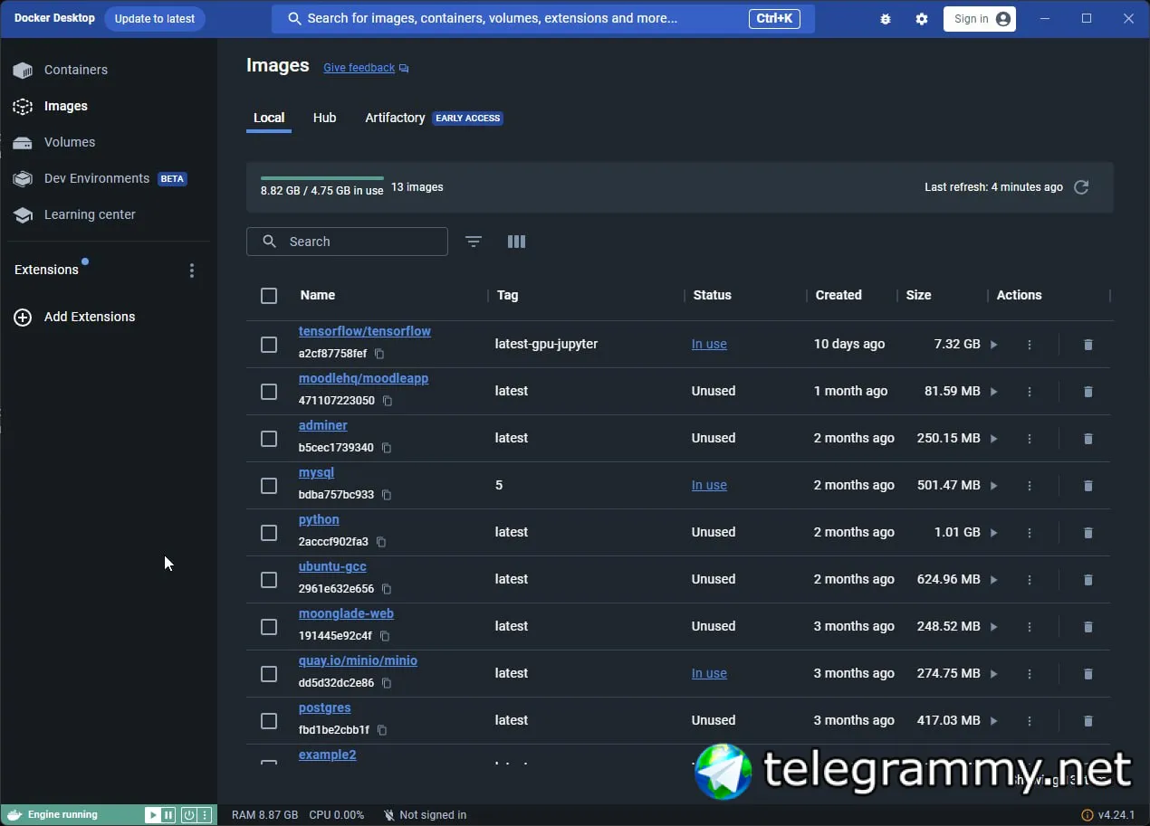
Task: Check the select-all images checkbox
Action: (x=269, y=296)
